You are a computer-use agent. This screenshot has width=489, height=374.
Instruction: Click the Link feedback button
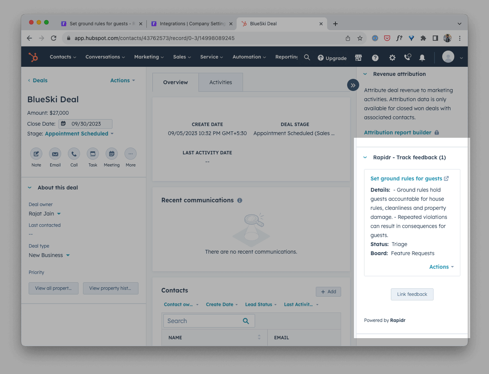pos(412,294)
